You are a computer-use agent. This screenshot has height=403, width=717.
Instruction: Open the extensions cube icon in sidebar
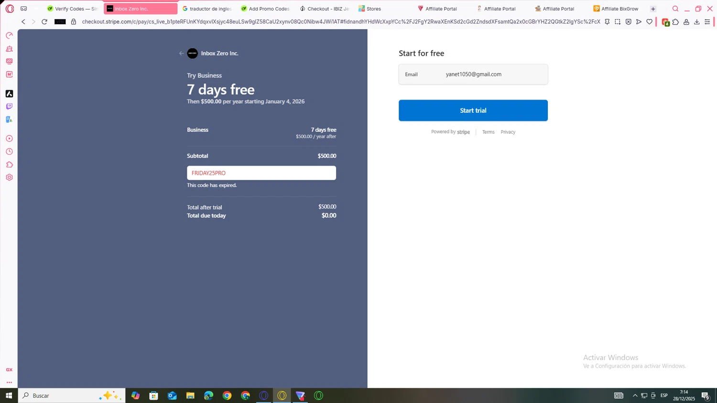[x=9, y=164]
